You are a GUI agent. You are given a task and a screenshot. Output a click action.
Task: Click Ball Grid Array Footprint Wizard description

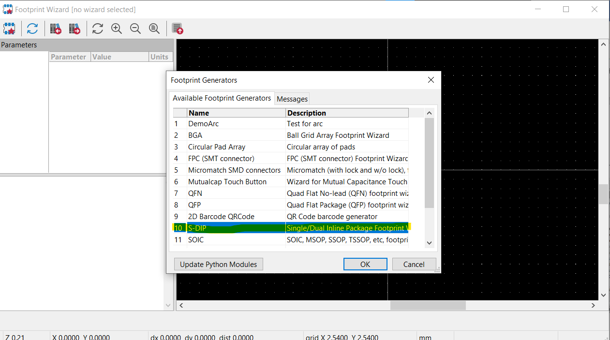[x=338, y=135]
